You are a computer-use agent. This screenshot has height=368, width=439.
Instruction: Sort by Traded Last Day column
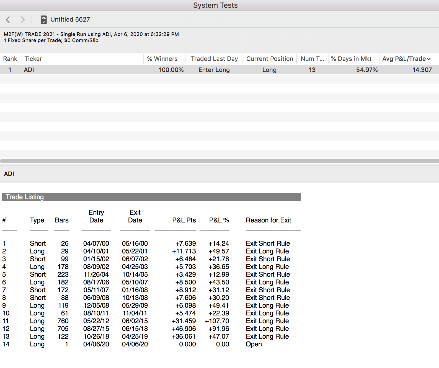[x=214, y=59]
